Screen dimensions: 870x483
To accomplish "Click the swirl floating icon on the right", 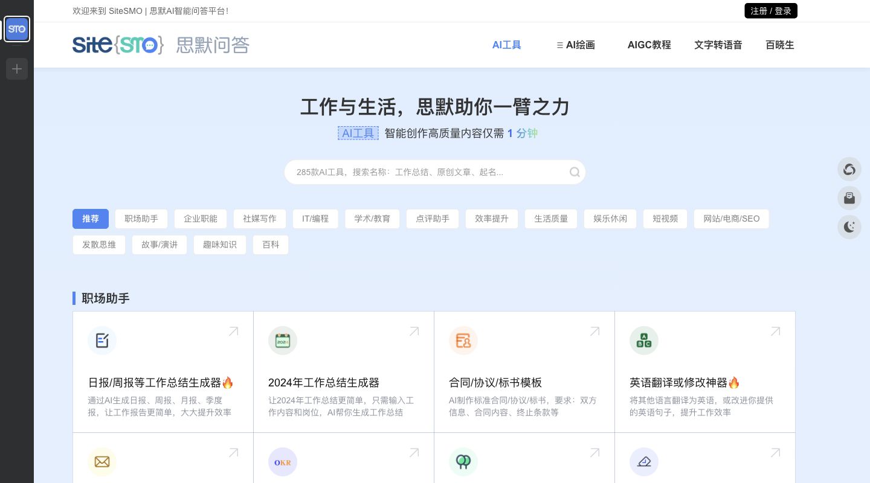I will 849,169.
